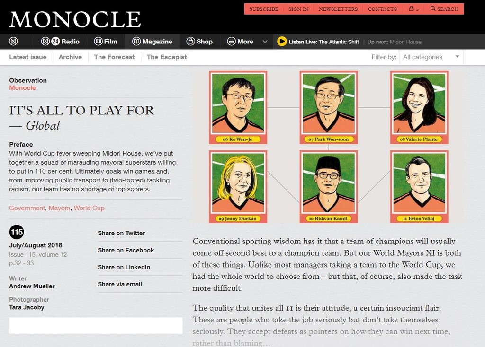Open Monocle 24 Radio section
This screenshot has height=347, width=485.
[x=60, y=42]
